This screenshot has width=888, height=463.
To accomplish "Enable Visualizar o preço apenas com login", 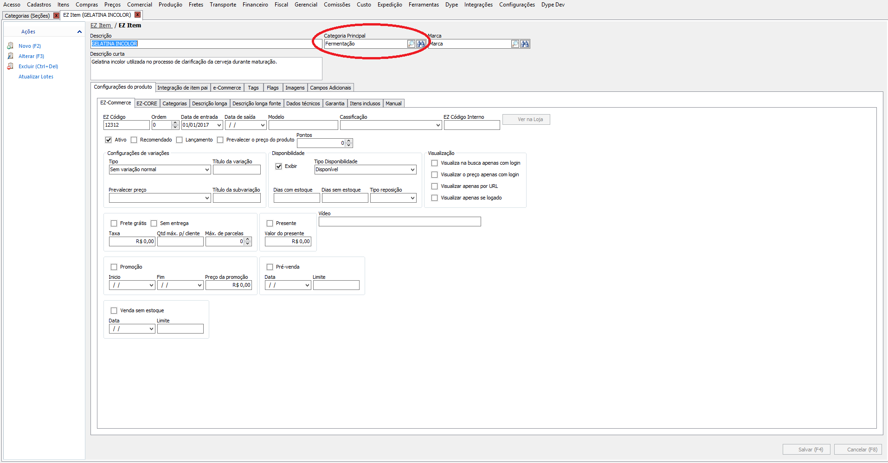I will 435,174.
